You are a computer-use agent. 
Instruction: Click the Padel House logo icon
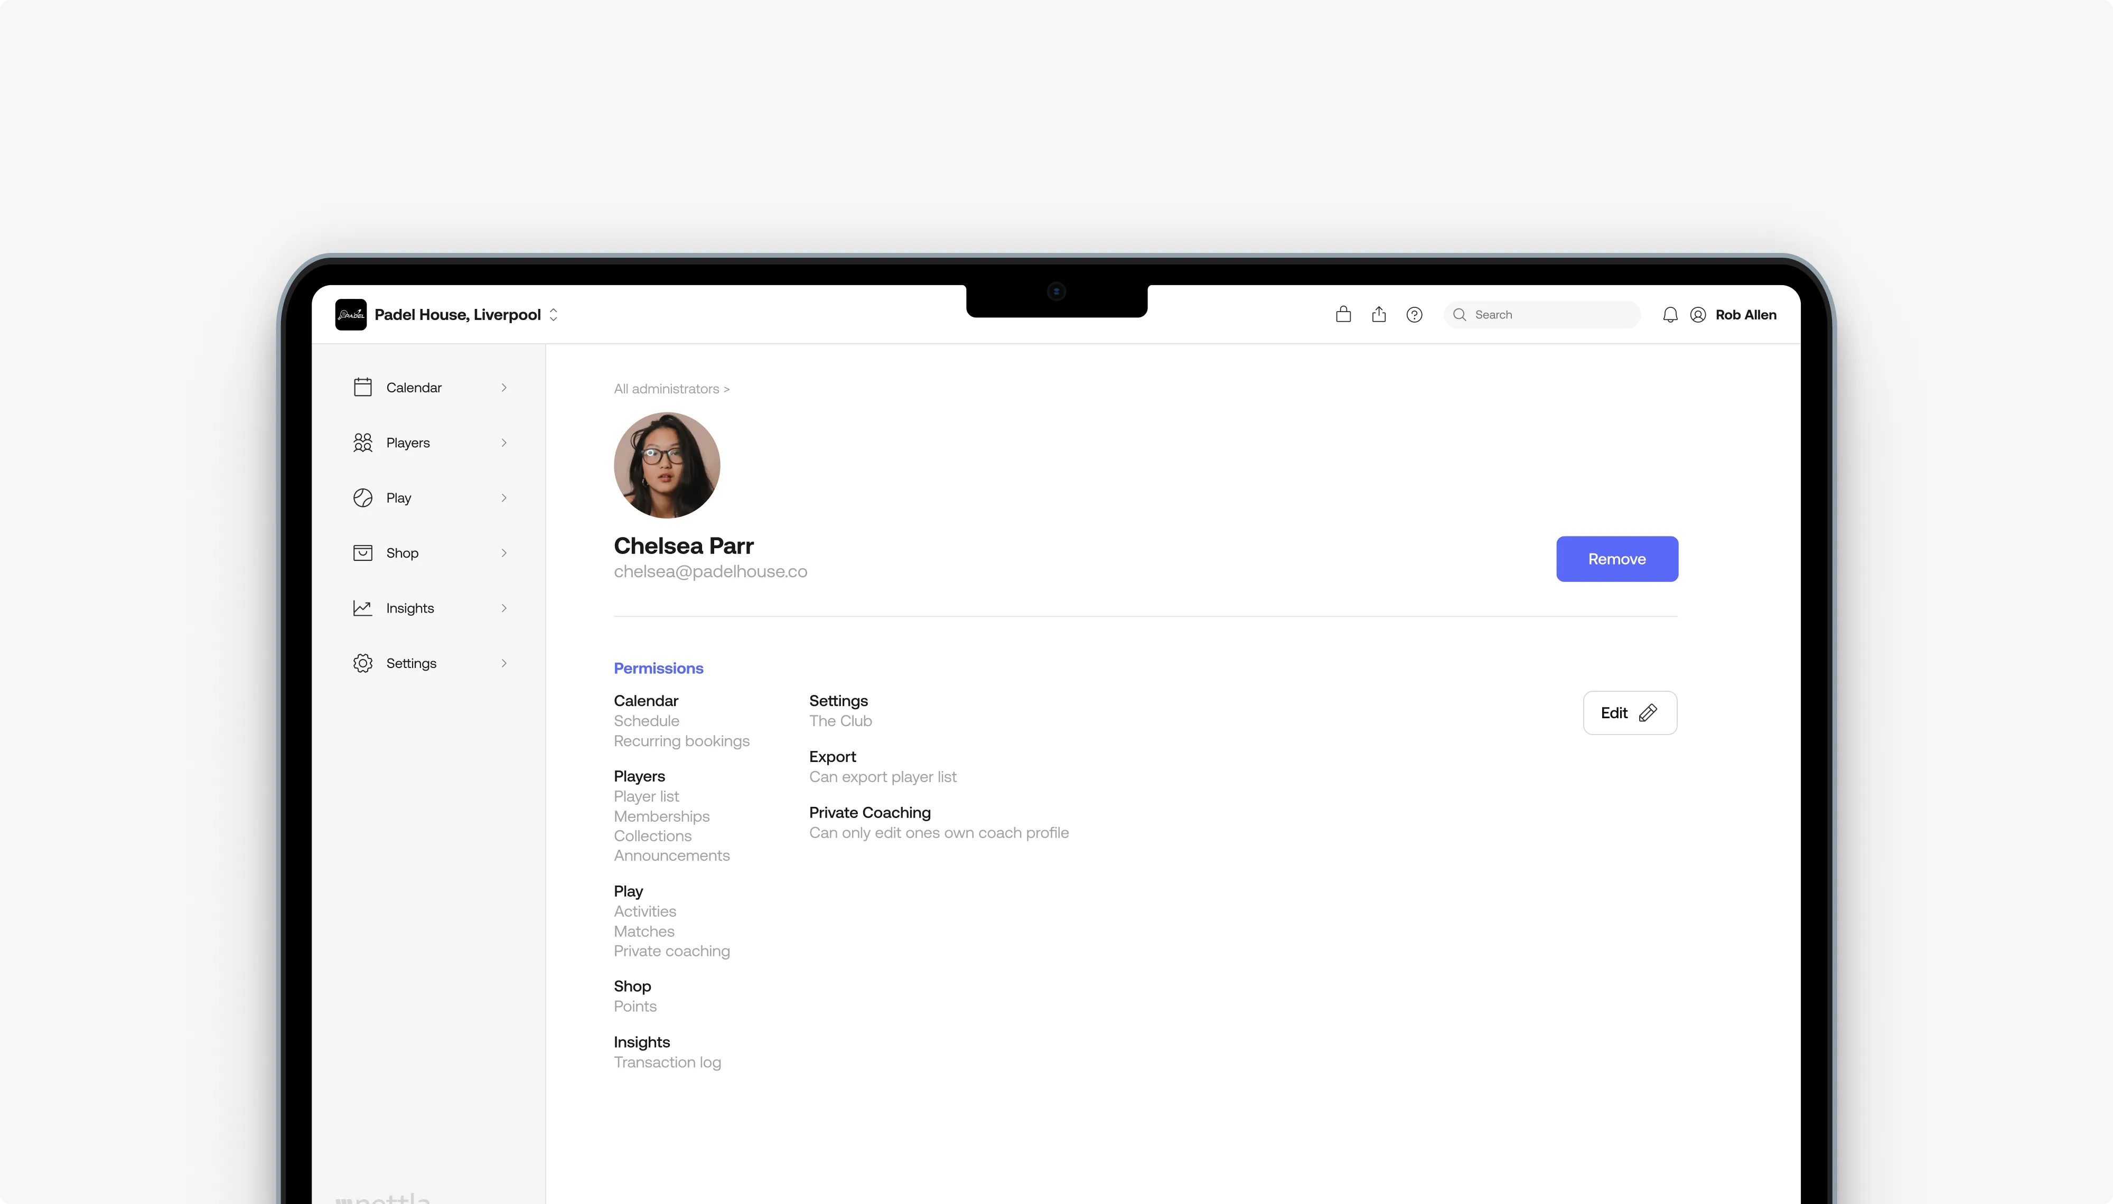[x=351, y=314]
